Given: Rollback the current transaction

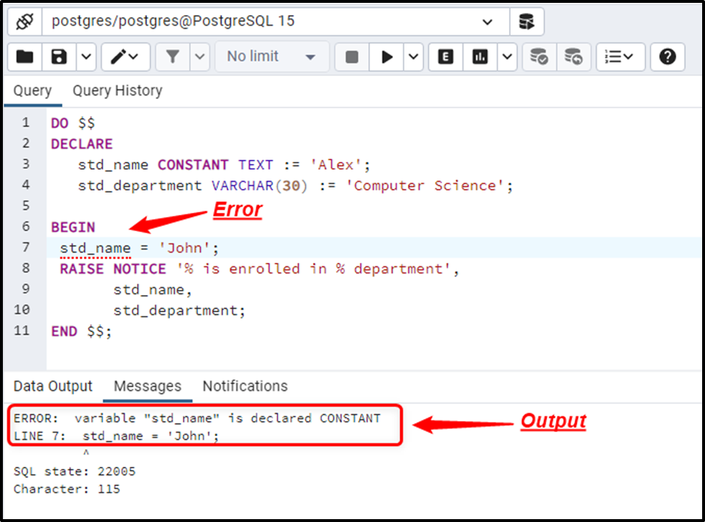Looking at the screenshot, I should point(573,57).
